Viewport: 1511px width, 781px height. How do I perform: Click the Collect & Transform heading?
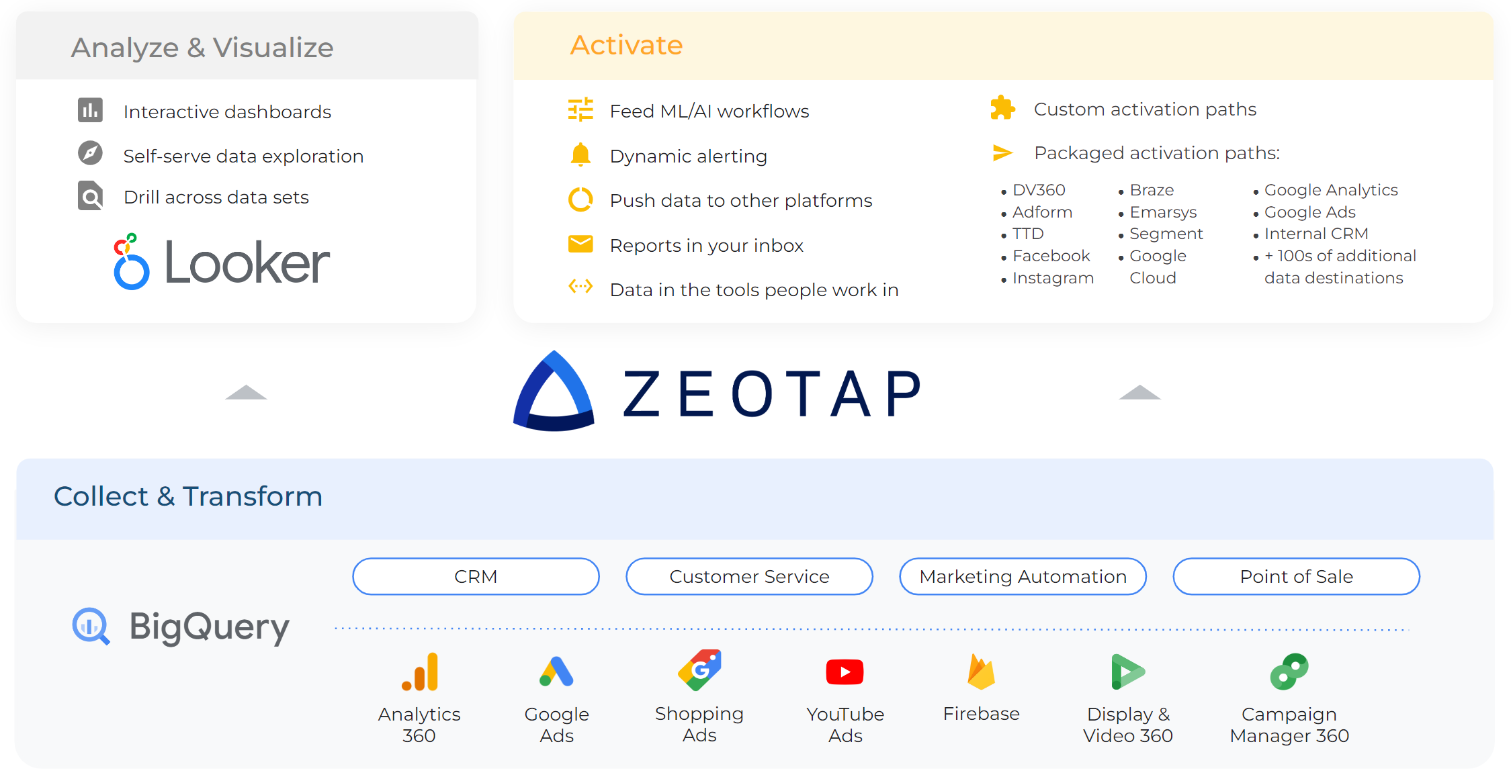(188, 496)
